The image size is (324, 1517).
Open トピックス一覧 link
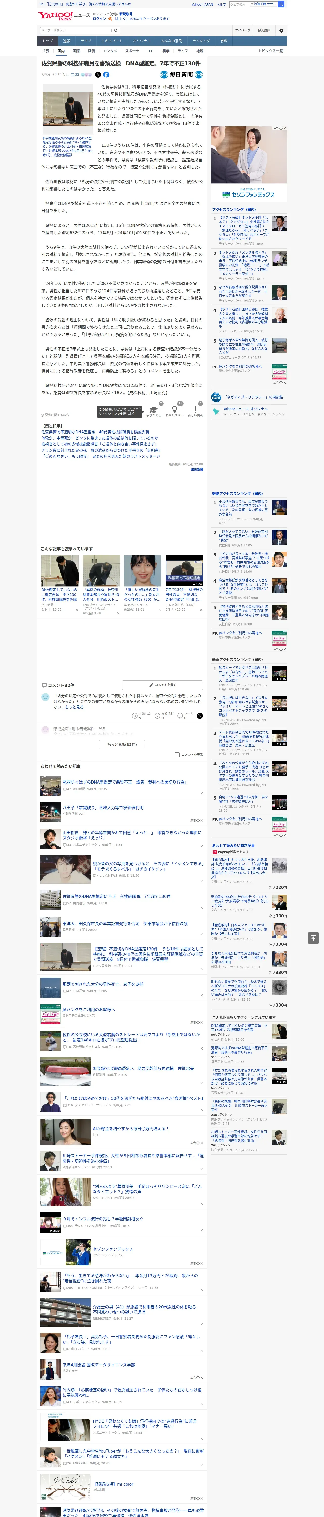tap(271, 51)
